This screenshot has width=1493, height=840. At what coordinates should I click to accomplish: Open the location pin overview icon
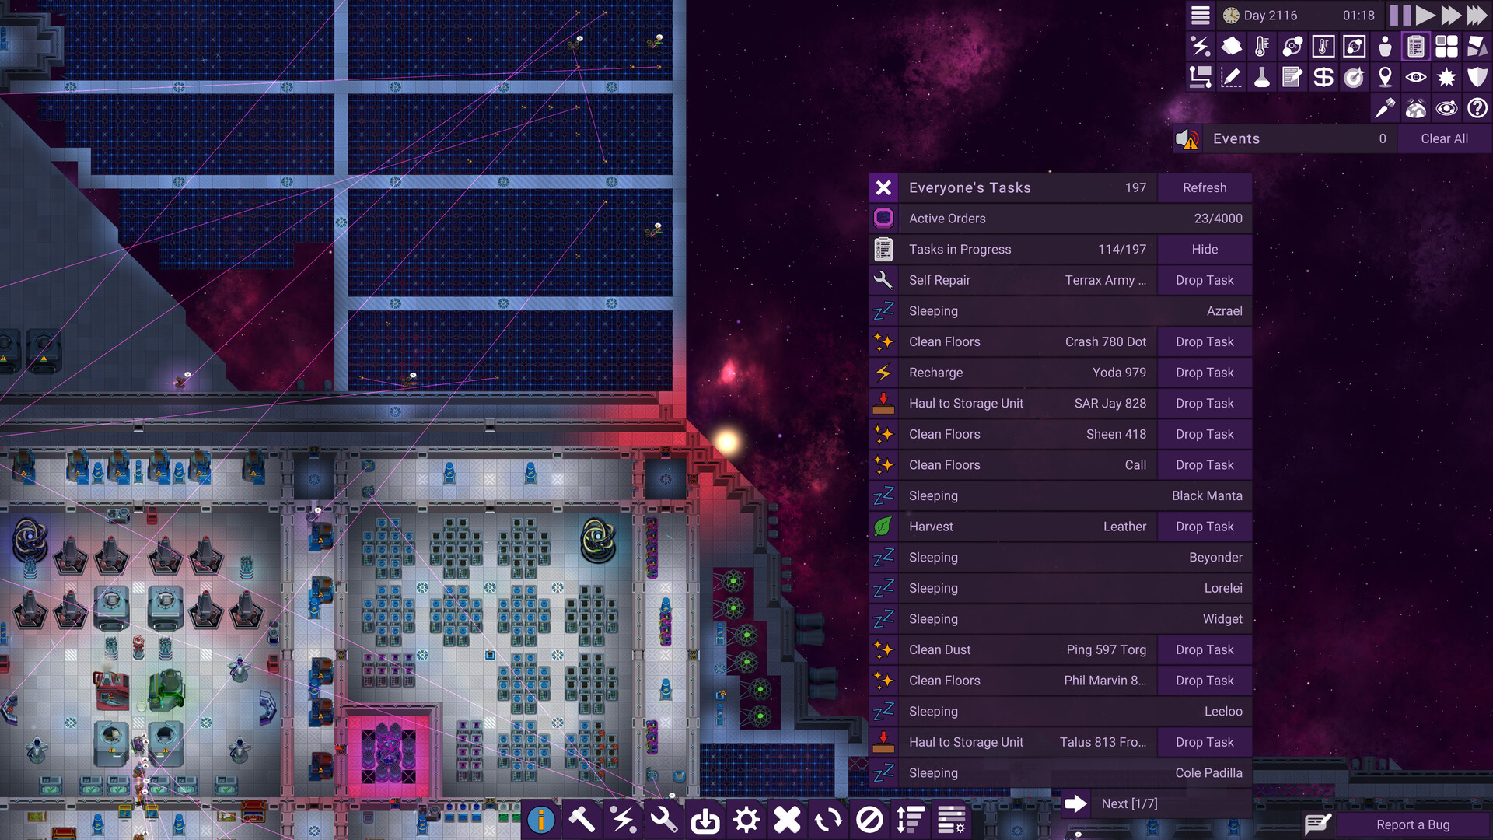(x=1385, y=77)
